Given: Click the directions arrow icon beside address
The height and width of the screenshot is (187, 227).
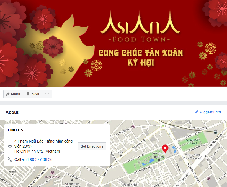Looking at the screenshot, I should pyautogui.click(x=10, y=146).
